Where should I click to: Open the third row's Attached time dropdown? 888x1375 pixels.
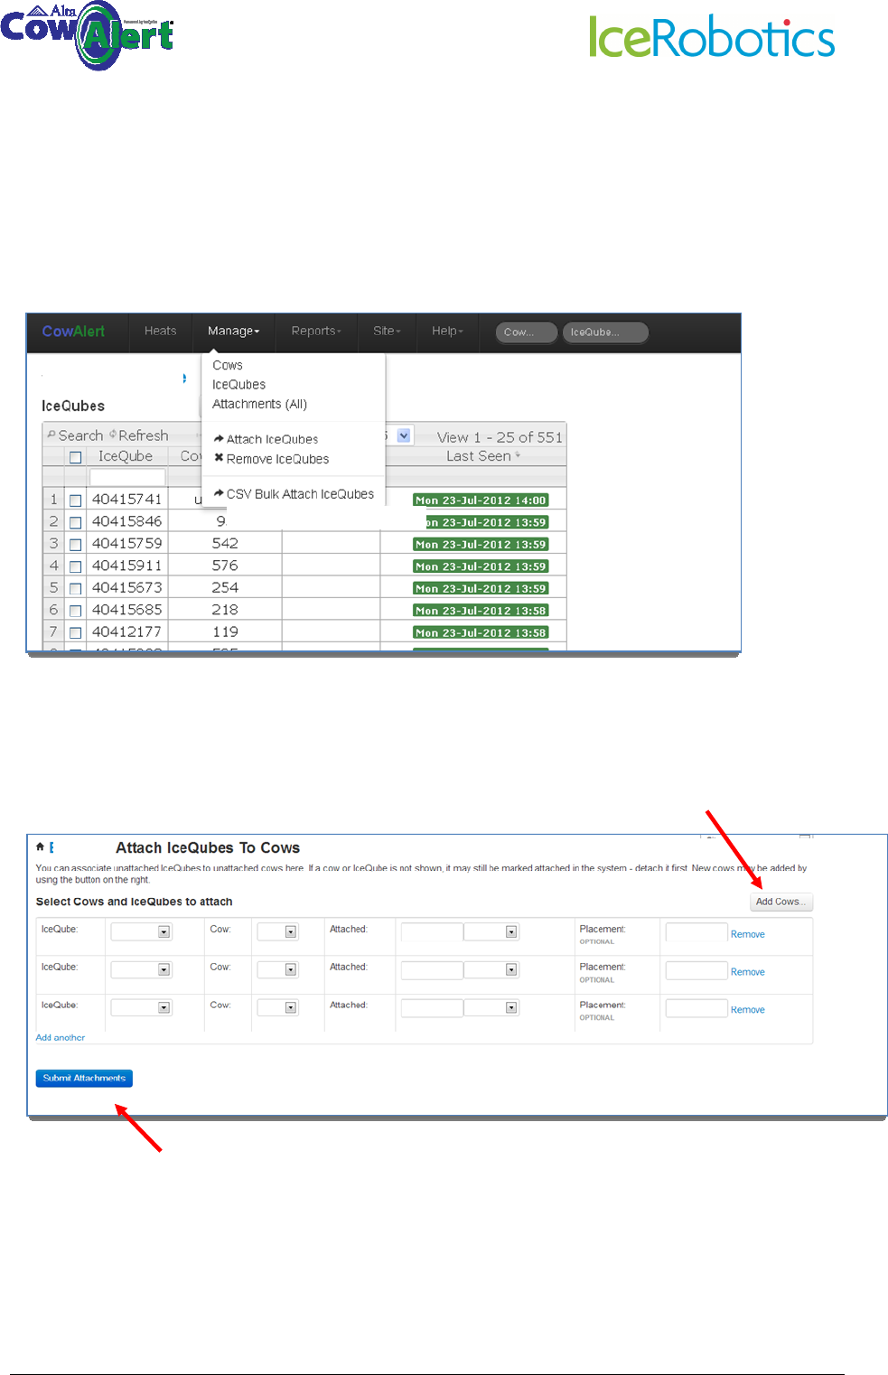click(491, 1007)
